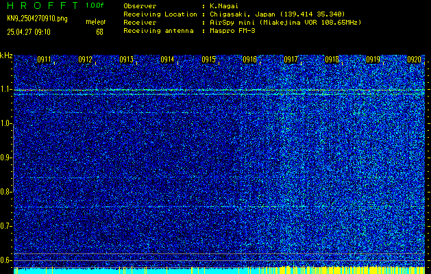Click the date stamp 25.04.27 09:10
This screenshot has width=431, height=274.
pyautogui.click(x=29, y=32)
